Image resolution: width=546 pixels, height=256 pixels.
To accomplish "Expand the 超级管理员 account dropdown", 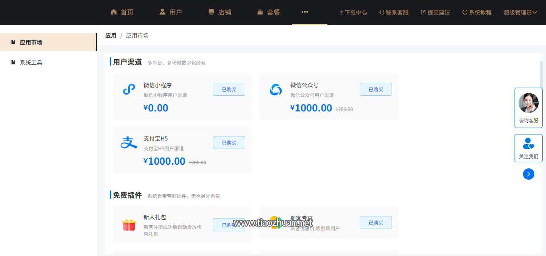I will pos(520,13).
